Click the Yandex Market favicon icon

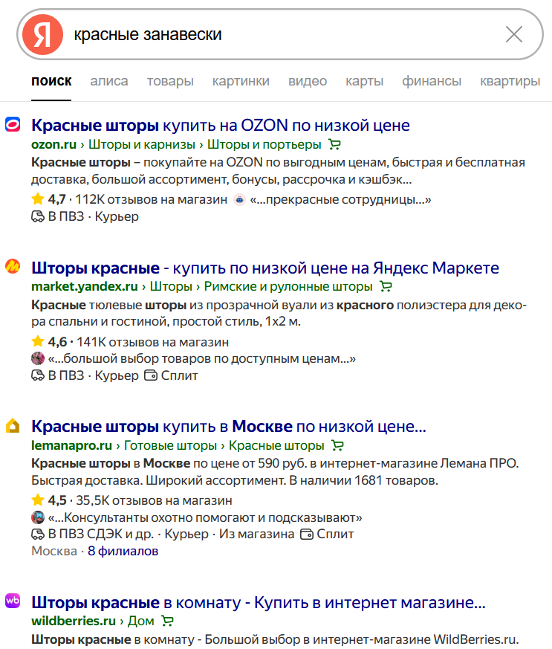click(x=13, y=268)
